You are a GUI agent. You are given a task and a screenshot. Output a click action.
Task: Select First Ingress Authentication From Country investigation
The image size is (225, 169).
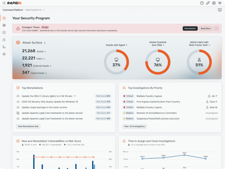158,102
